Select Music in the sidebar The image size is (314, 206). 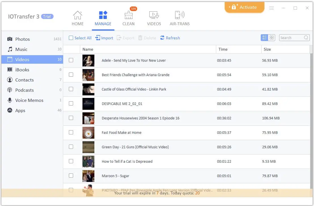pos(32,49)
